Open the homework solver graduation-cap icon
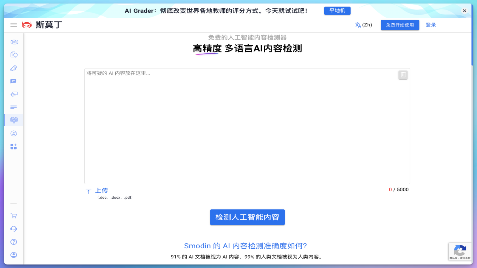 coord(13,94)
